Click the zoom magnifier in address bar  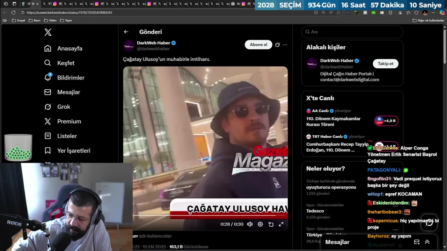tap(323, 13)
